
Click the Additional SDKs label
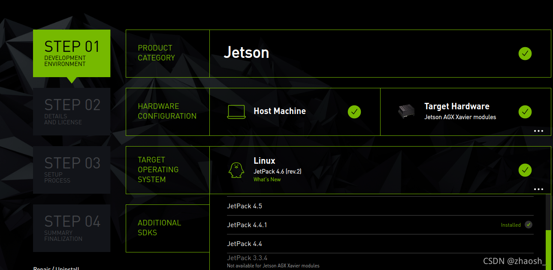point(159,228)
